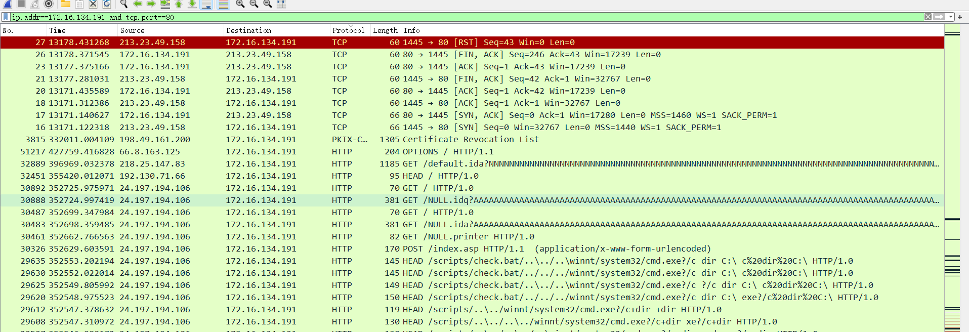Select HEAD cmd.exe packet 29612

pyautogui.click(x=472, y=310)
